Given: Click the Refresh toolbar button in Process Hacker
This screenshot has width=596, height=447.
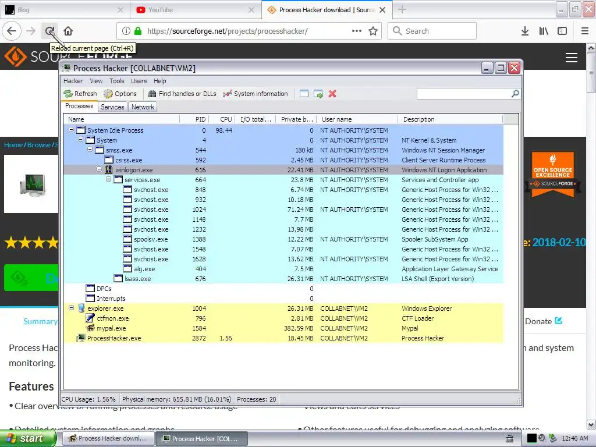Looking at the screenshot, I should coord(80,94).
